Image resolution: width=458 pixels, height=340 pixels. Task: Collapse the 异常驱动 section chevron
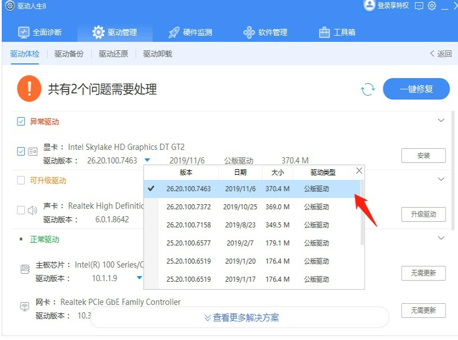[441, 120]
